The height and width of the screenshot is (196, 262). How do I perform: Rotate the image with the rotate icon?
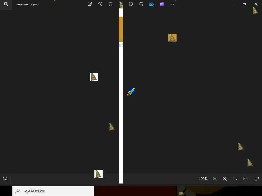point(100,4)
